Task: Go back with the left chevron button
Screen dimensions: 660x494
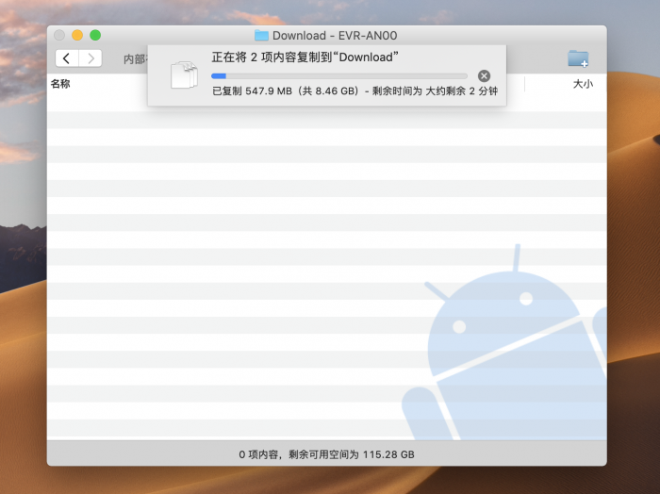Action: click(x=67, y=58)
